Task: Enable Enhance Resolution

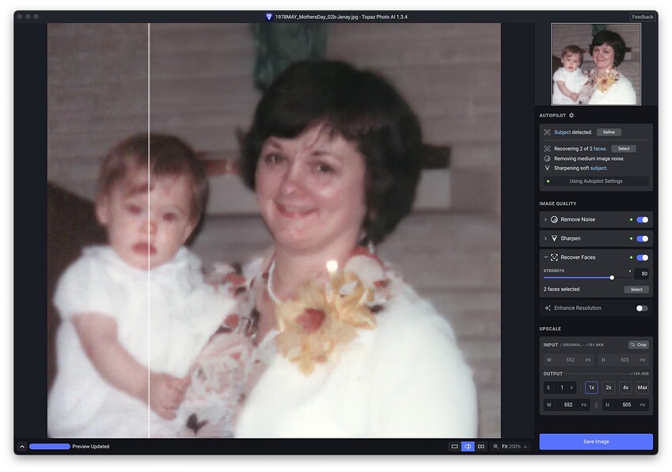Action: [x=642, y=308]
